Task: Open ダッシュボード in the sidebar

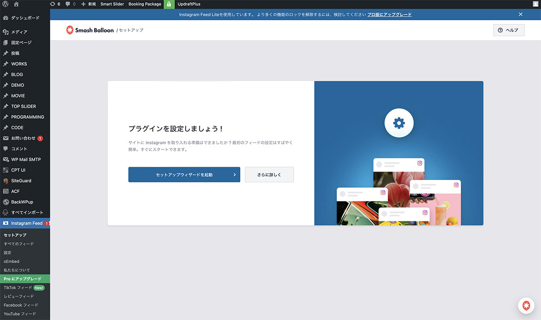Action: click(25, 18)
